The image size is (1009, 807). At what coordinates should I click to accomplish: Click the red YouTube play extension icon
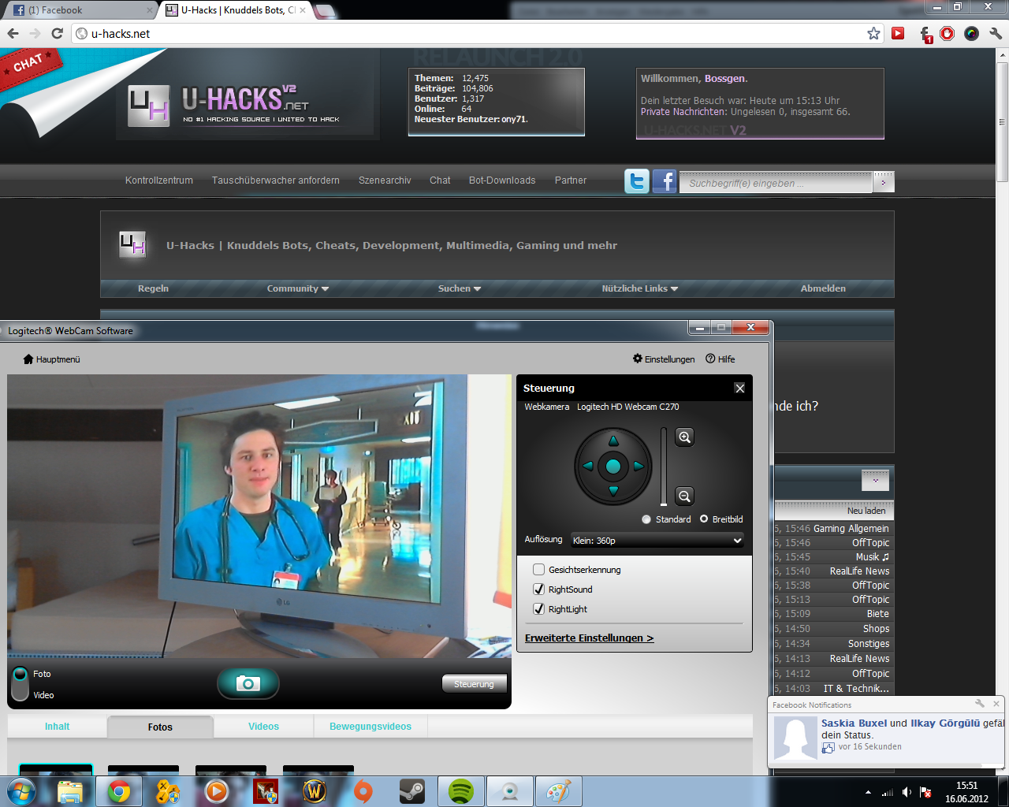click(x=898, y=33)
